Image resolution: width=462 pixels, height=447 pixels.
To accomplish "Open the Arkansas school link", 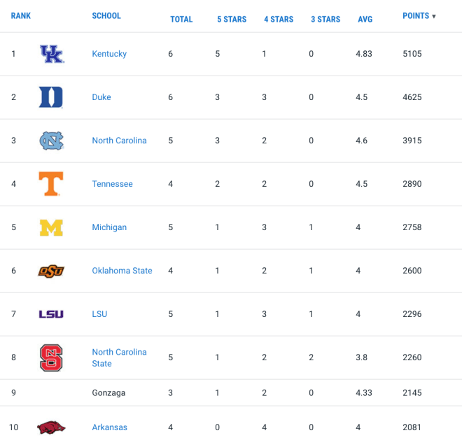I will tap(110, 427).
